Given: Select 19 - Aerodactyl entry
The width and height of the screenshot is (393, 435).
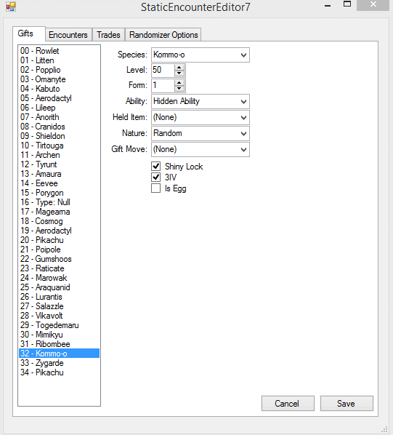Looking at the screenshot, I should (59, 231).
